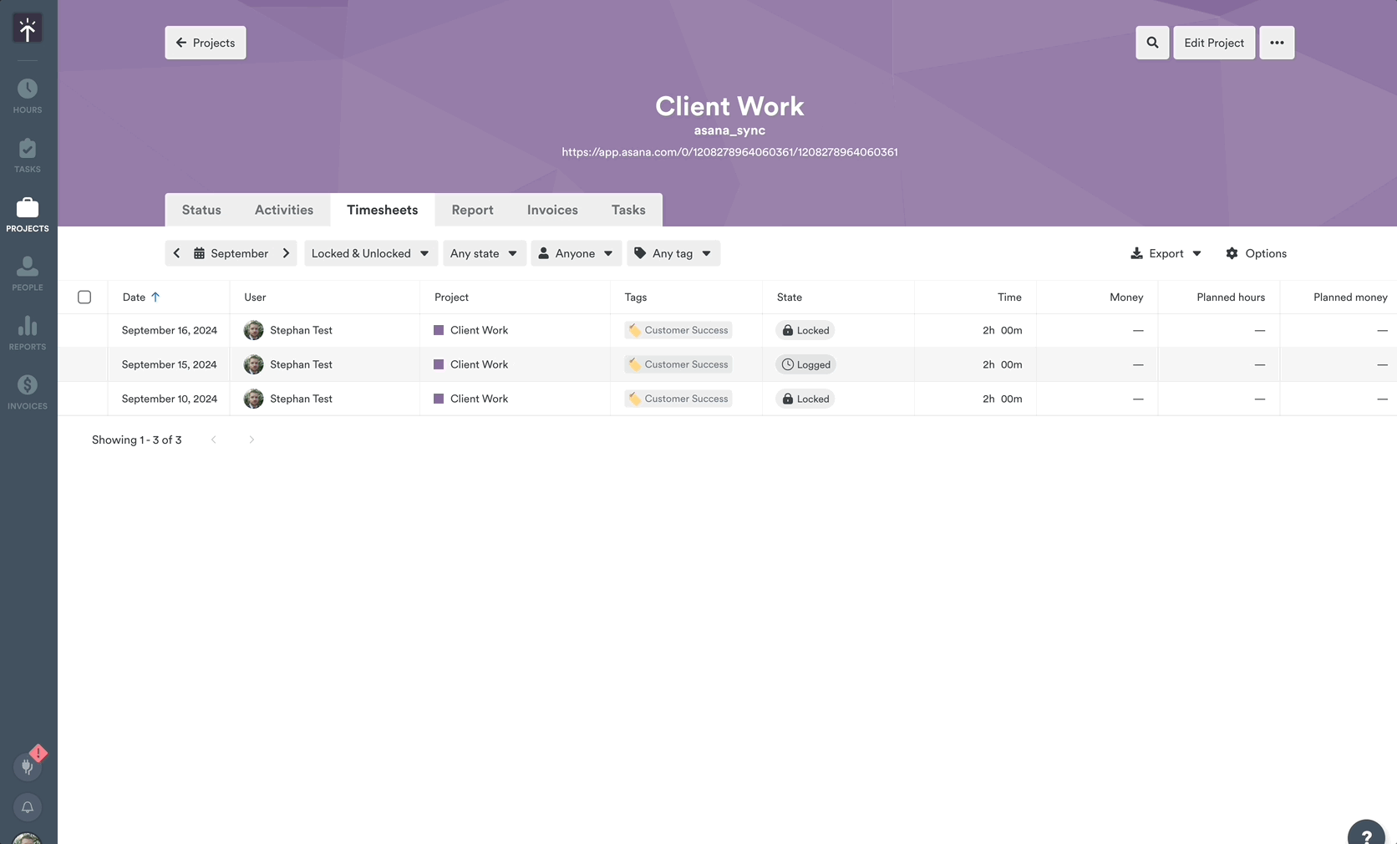
Task: Click the Edit Project button
Action: (x=1213, y=42)
